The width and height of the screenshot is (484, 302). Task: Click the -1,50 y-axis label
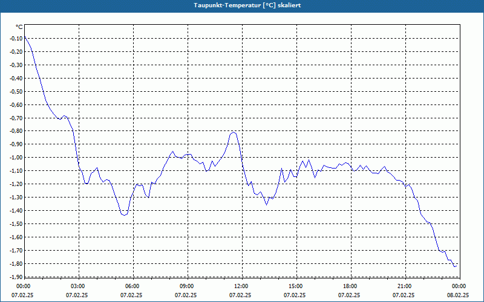(x=16, y=223)
